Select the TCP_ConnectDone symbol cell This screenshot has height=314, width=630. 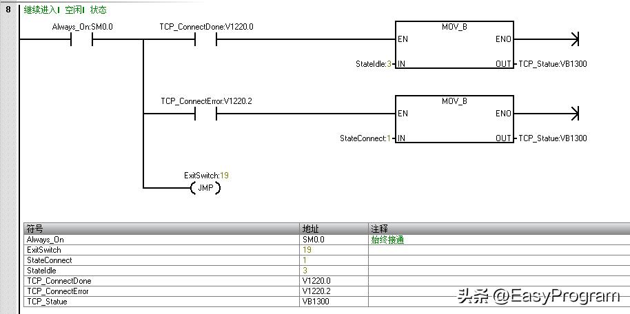pyautogui.click(x=161, y=281)
